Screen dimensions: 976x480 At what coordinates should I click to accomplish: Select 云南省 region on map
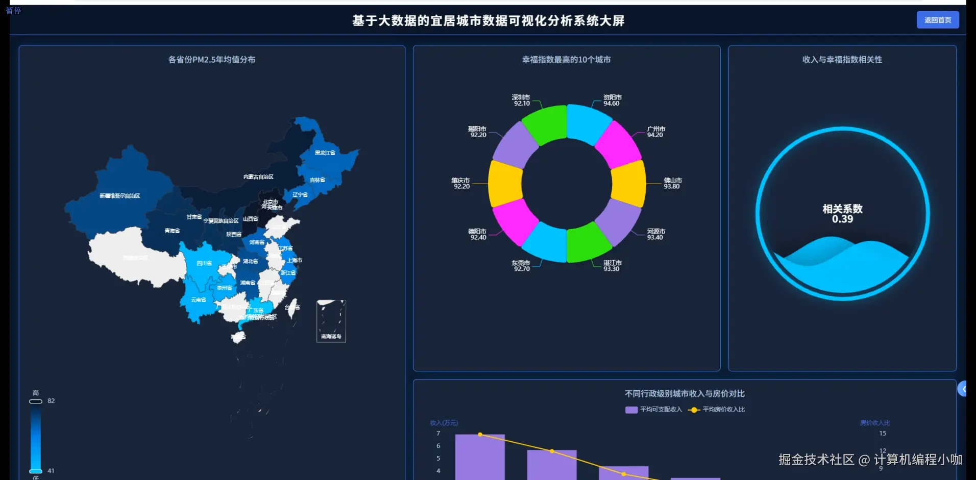[199, 300]
